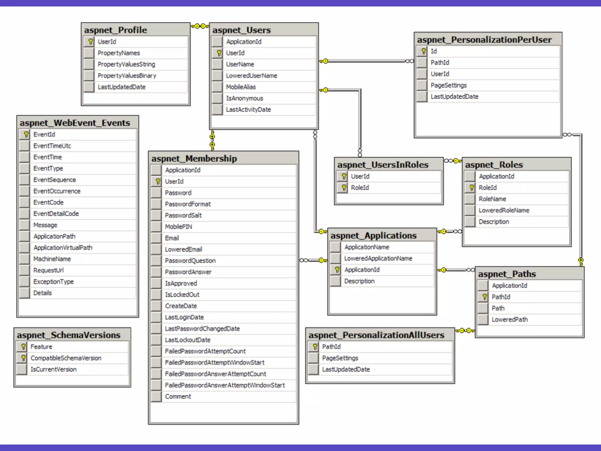This screenshot has height=451, width=601.
Task: Click the key icon beside CompatibleSchemaVersion
Action: pyautogui.click(x=23, y=358)
